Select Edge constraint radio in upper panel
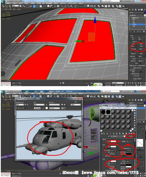 click(137, 37)
